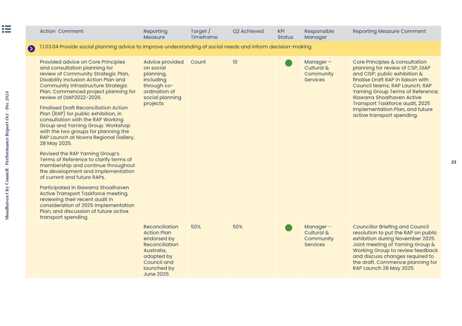Click the Reconciliation Action Plan reporting measure text

tap(161, 250)
